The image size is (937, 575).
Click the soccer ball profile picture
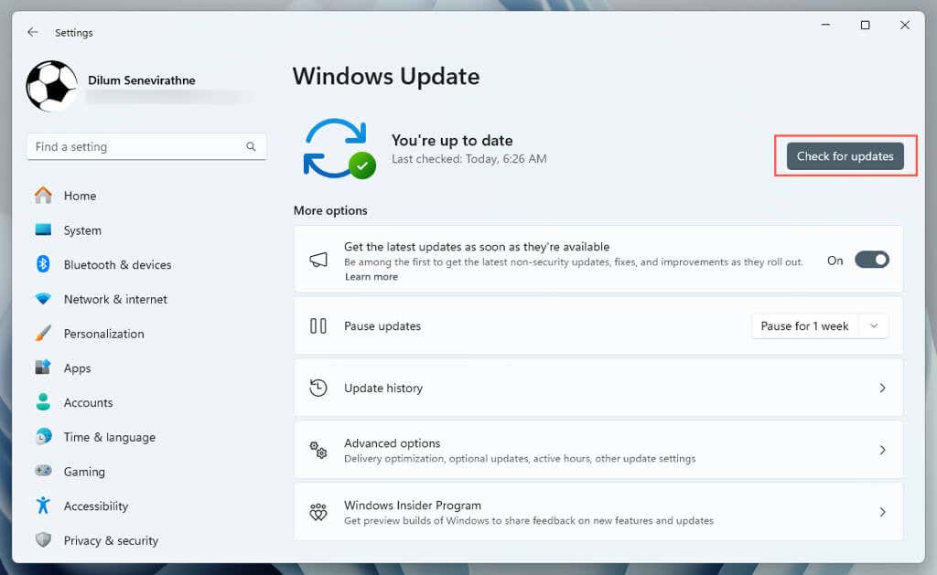pyautogui.click(x=52, y=86)
